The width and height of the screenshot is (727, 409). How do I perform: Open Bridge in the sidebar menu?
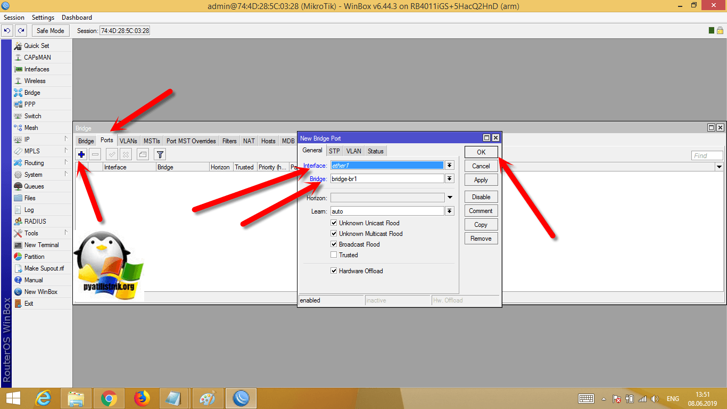32,93
